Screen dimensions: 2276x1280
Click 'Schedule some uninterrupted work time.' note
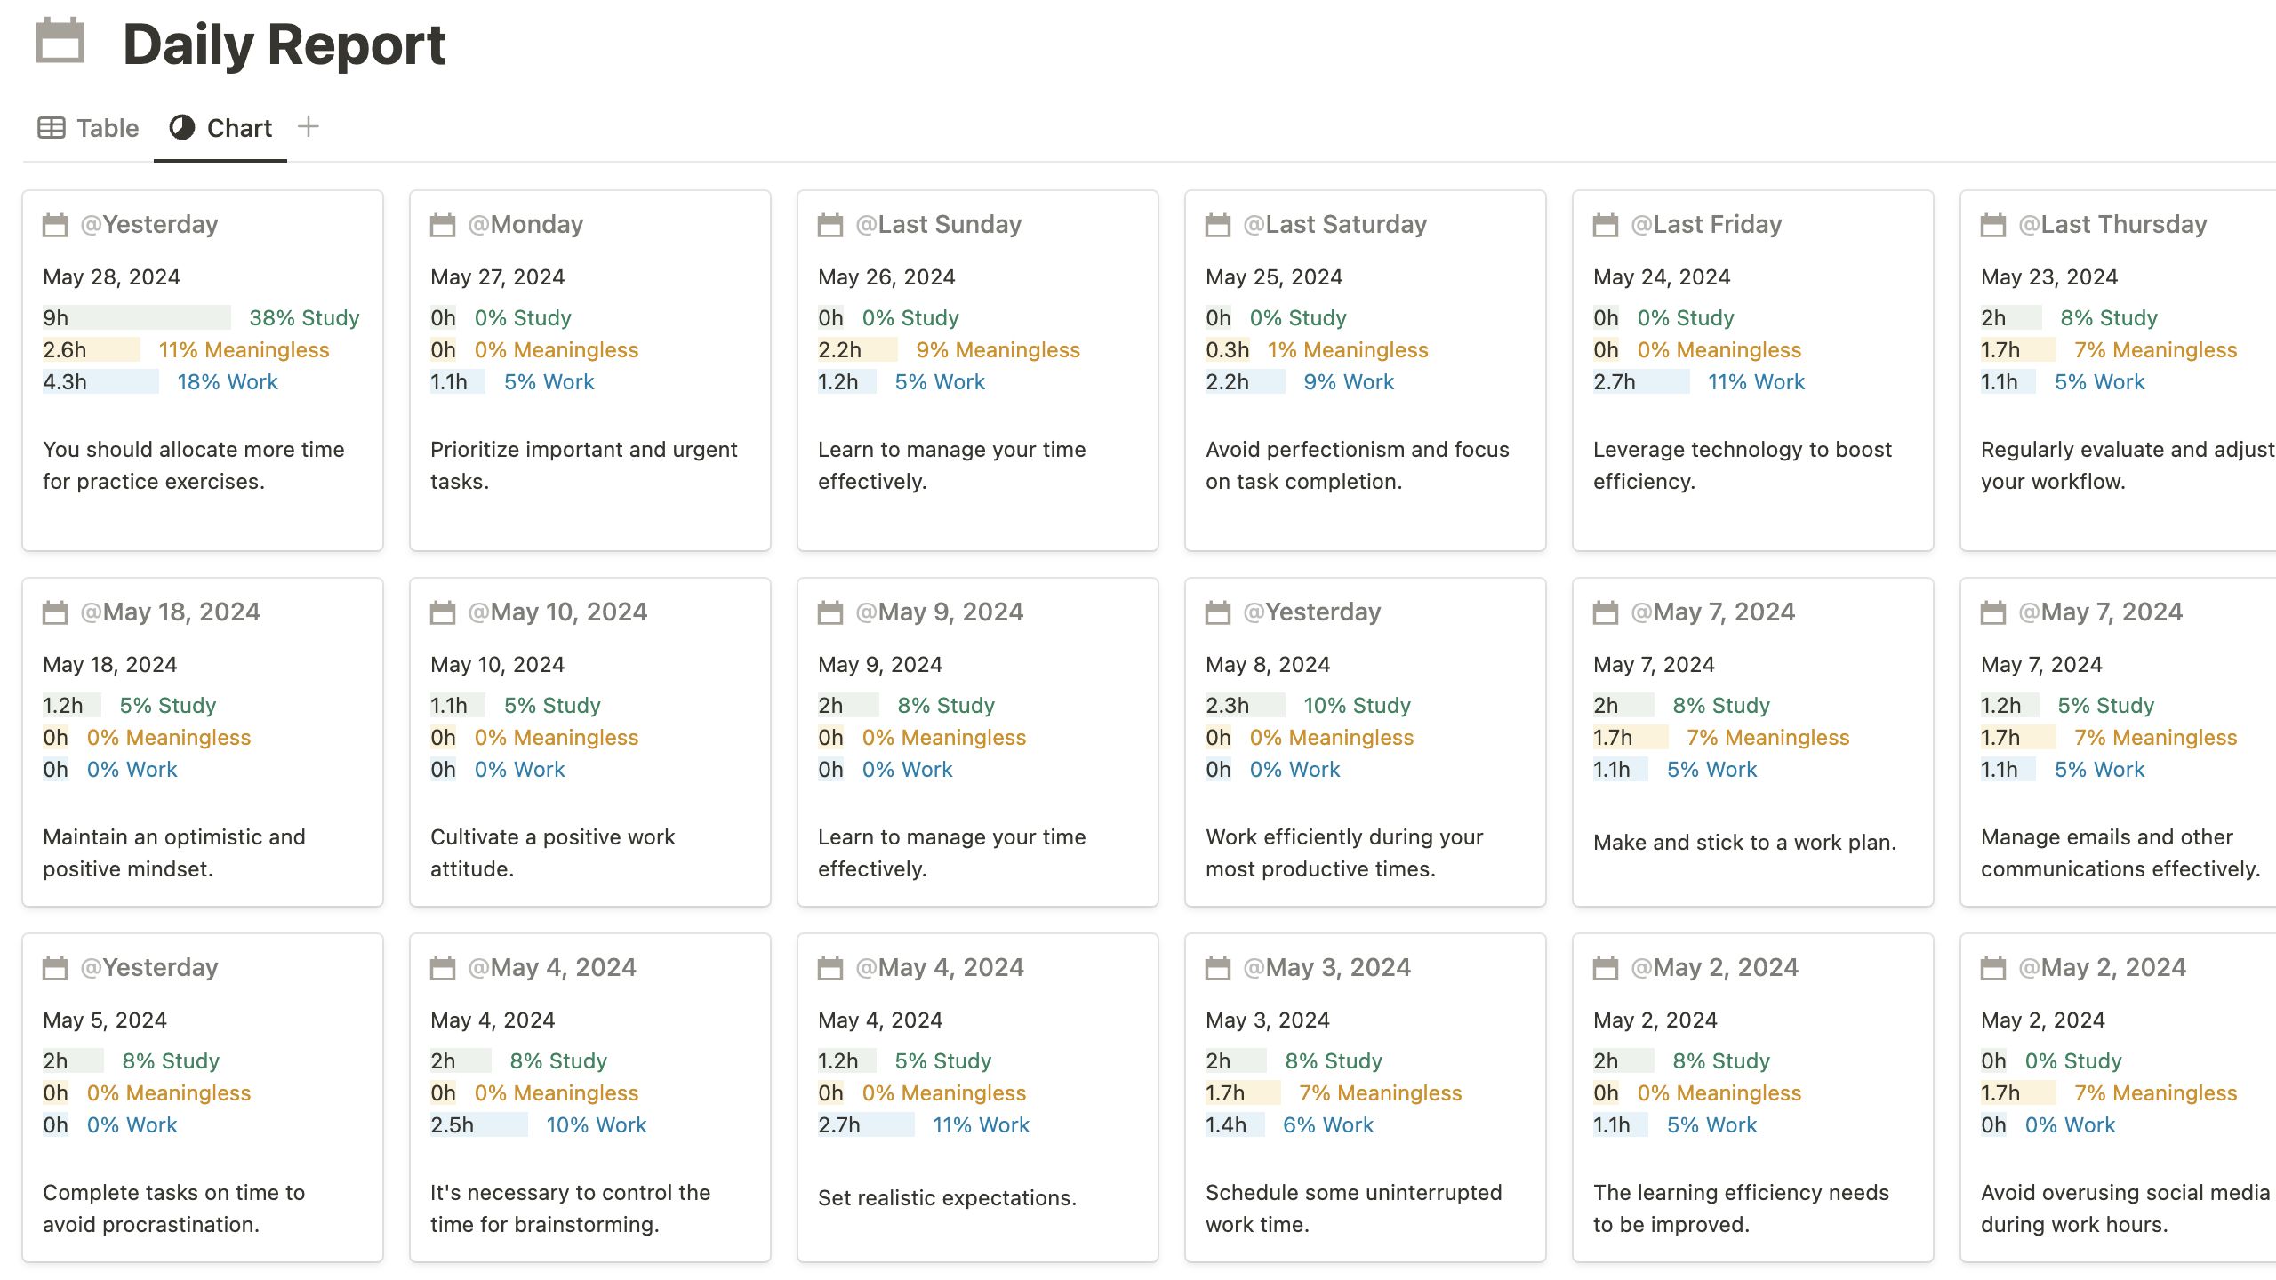click(x=1354, y=1208)
